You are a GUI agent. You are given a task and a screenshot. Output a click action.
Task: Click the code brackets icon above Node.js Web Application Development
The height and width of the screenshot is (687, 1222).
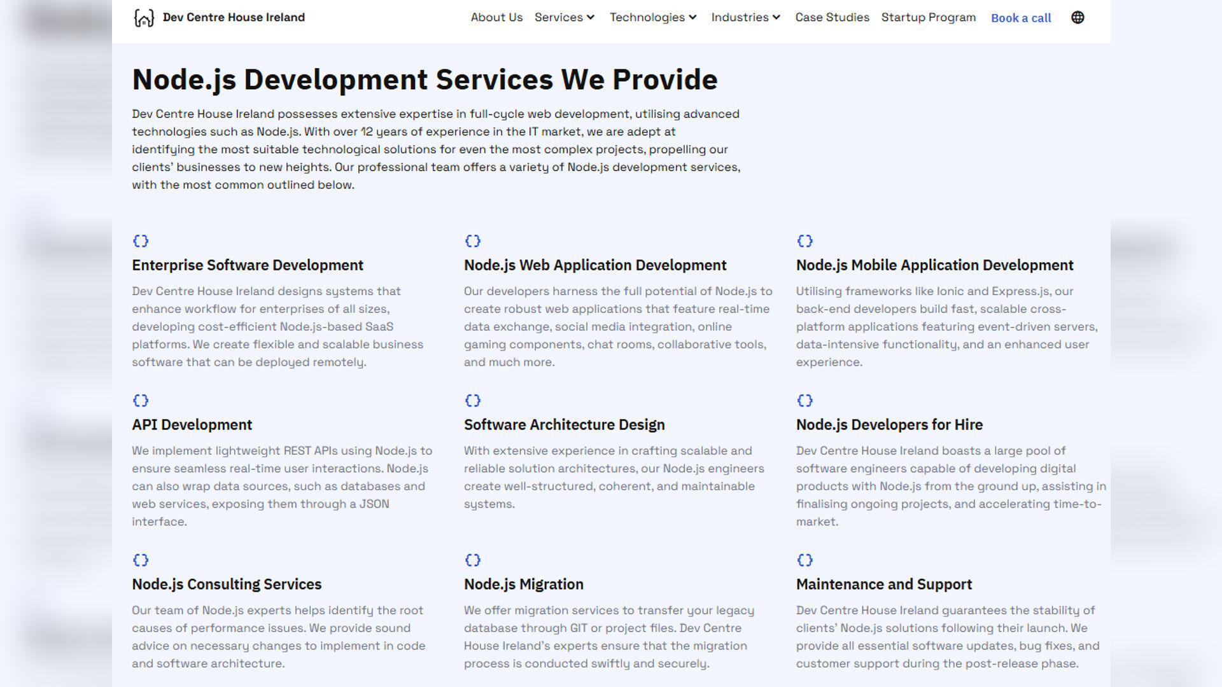(x=473, y=240)
